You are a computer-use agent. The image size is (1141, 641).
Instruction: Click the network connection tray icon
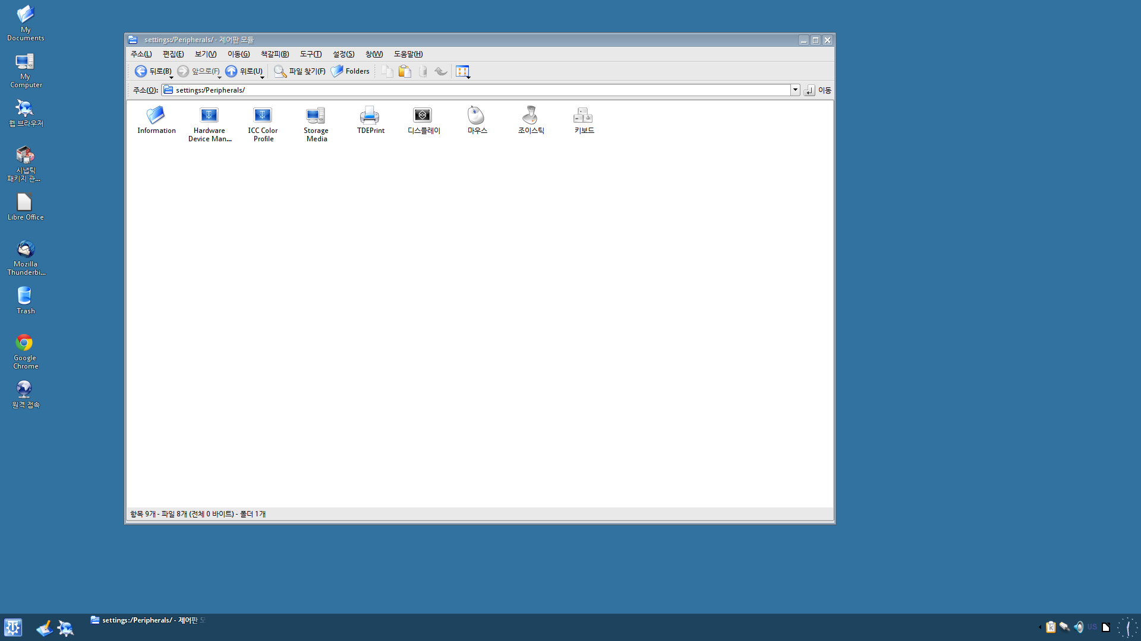tap(1064, 627)
